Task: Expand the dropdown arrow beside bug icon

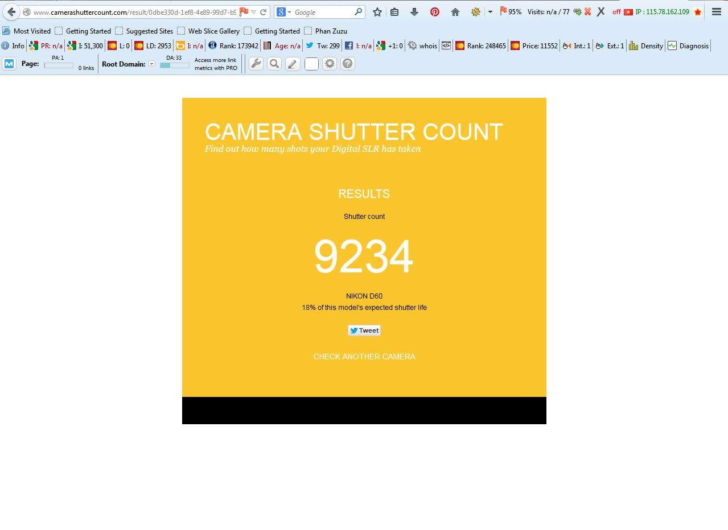Action: 490,12
